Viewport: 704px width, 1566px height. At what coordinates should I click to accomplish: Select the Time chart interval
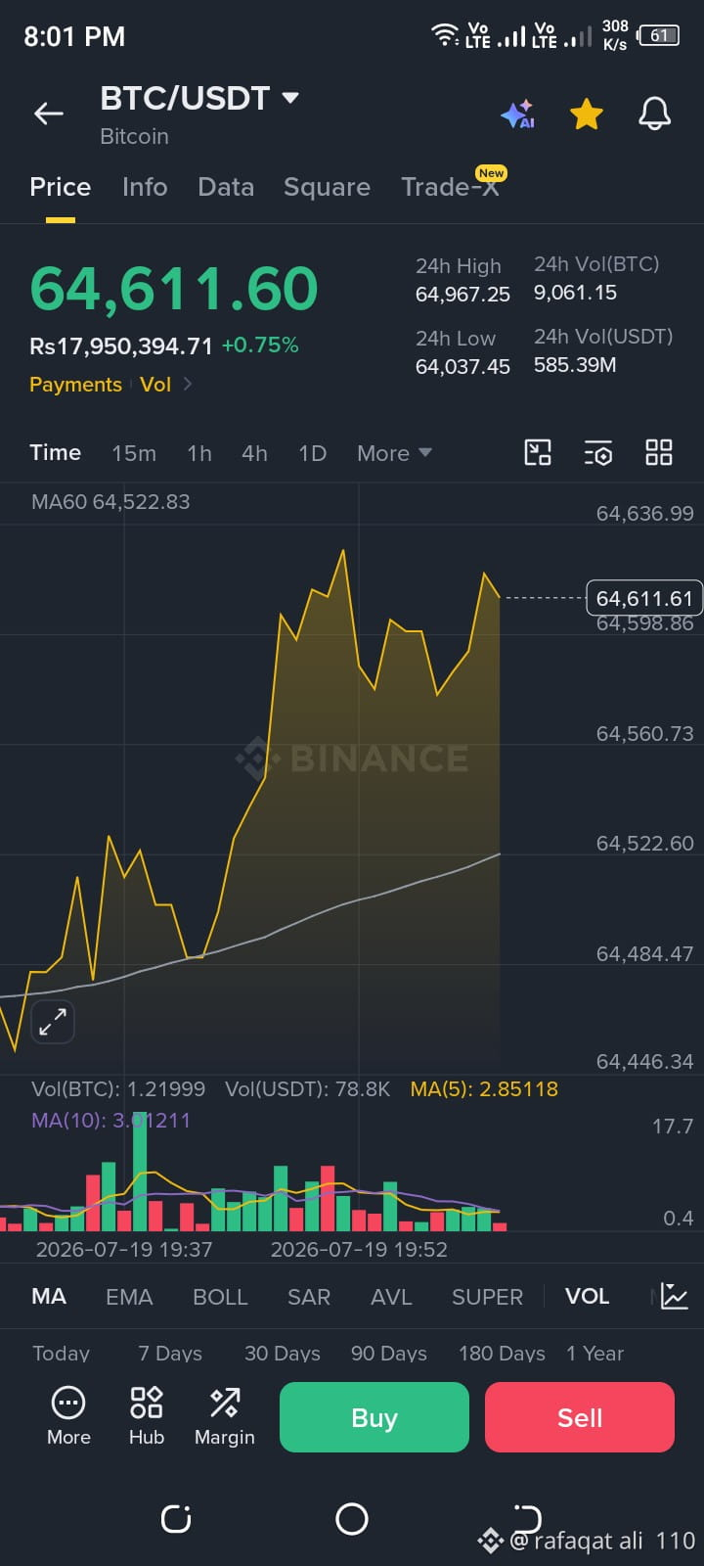(x=55, y=452)
